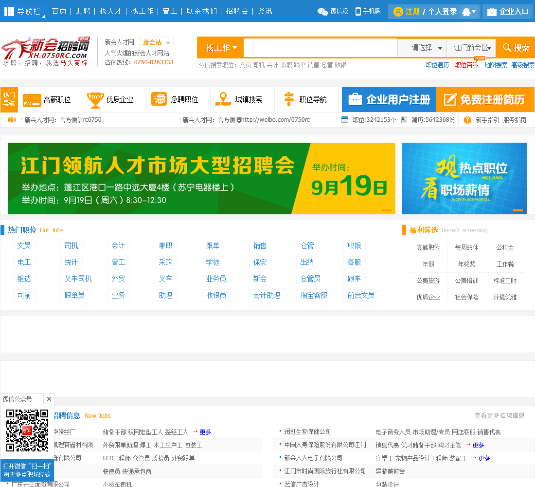Click the 职位 count list icon
The image size is (535, 487).
pos(345,120)
